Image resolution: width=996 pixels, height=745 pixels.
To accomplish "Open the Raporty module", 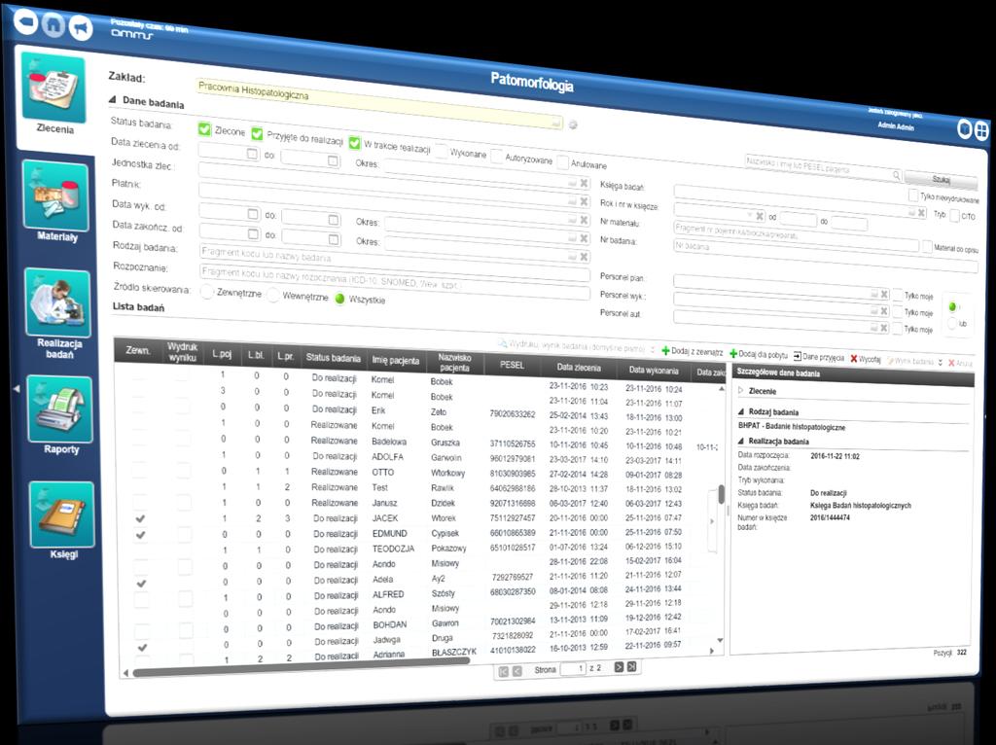I will pos(61,415).
